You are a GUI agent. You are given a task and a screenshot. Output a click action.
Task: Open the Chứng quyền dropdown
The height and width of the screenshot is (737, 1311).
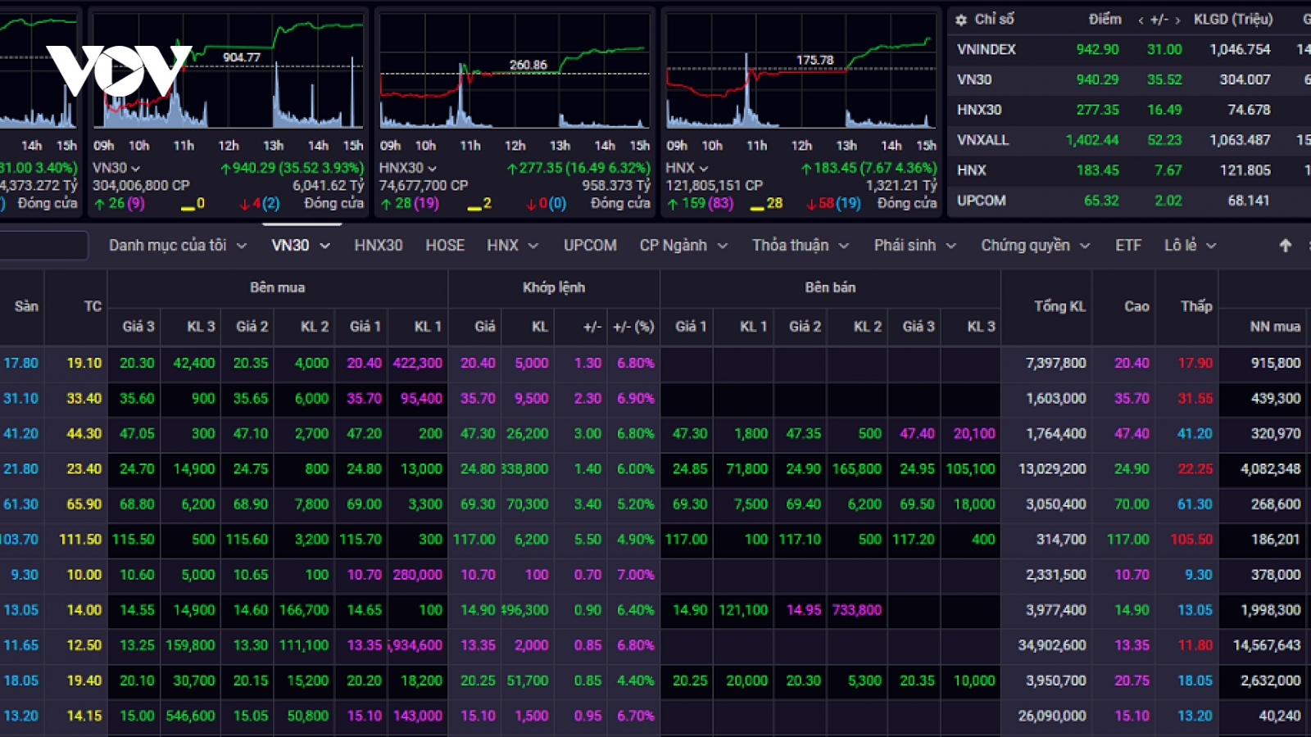[x=1035, y=246]
